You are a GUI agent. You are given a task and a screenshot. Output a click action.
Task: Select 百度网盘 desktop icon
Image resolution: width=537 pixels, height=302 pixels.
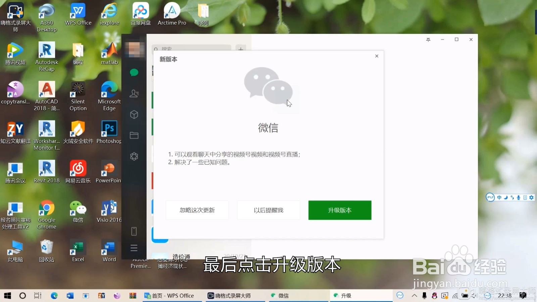(141, 14)
